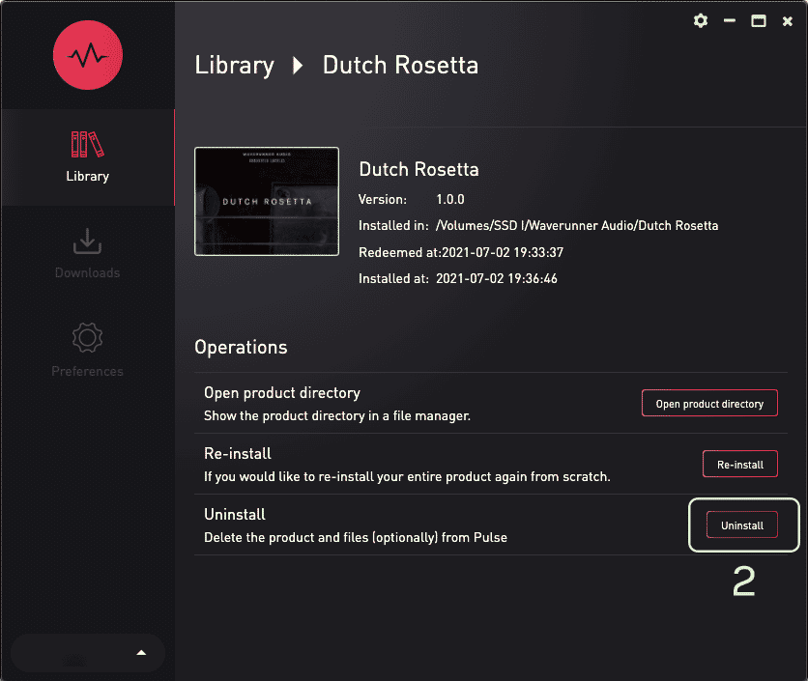The width and height of the screenshot is (808, 681).
Task: Open settings via the title bar gear
Action: pyautogui.click(x=701, y=21)
